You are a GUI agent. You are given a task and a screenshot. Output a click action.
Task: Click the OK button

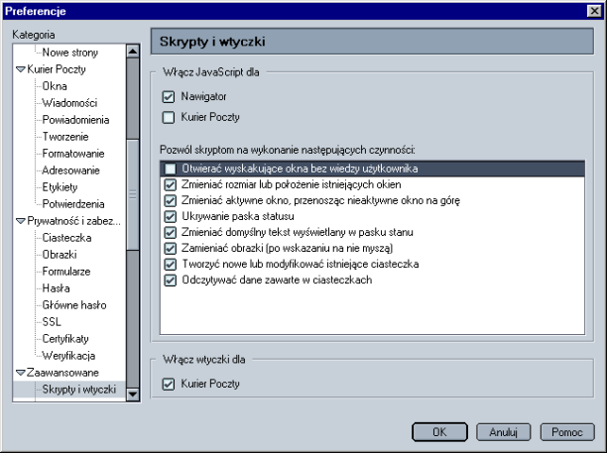click(x=439, y=432)
